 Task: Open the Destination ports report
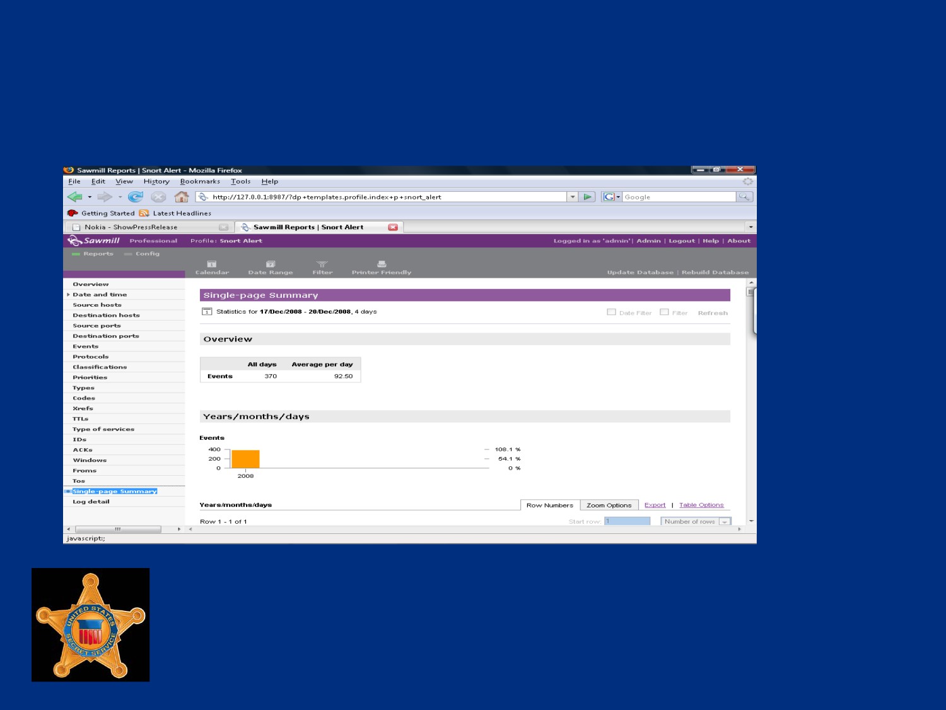[x=106, y=336]
